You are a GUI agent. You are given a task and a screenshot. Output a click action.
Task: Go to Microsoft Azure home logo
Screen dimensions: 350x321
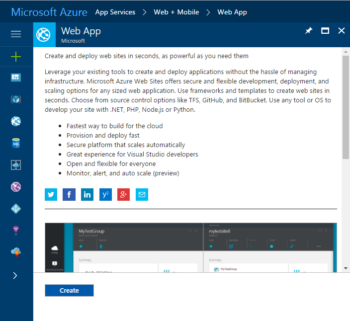(49, 12)
